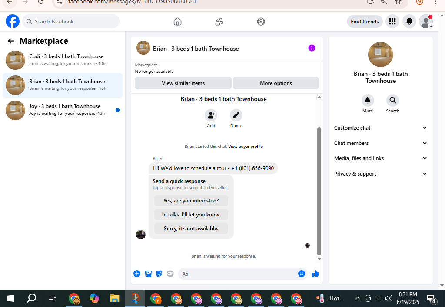Open File Explorer from taskbar
The height and width of the screenshot is (307, 445).
[x=115, y=298]
